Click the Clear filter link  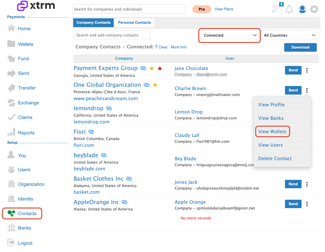click(163, 47)
